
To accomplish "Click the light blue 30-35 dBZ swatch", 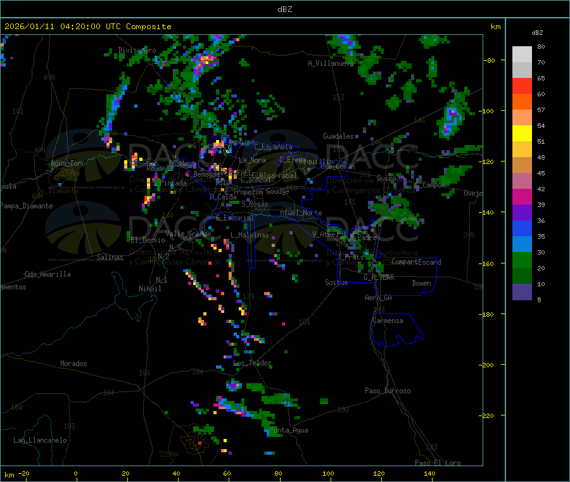I will coord(522,244).
